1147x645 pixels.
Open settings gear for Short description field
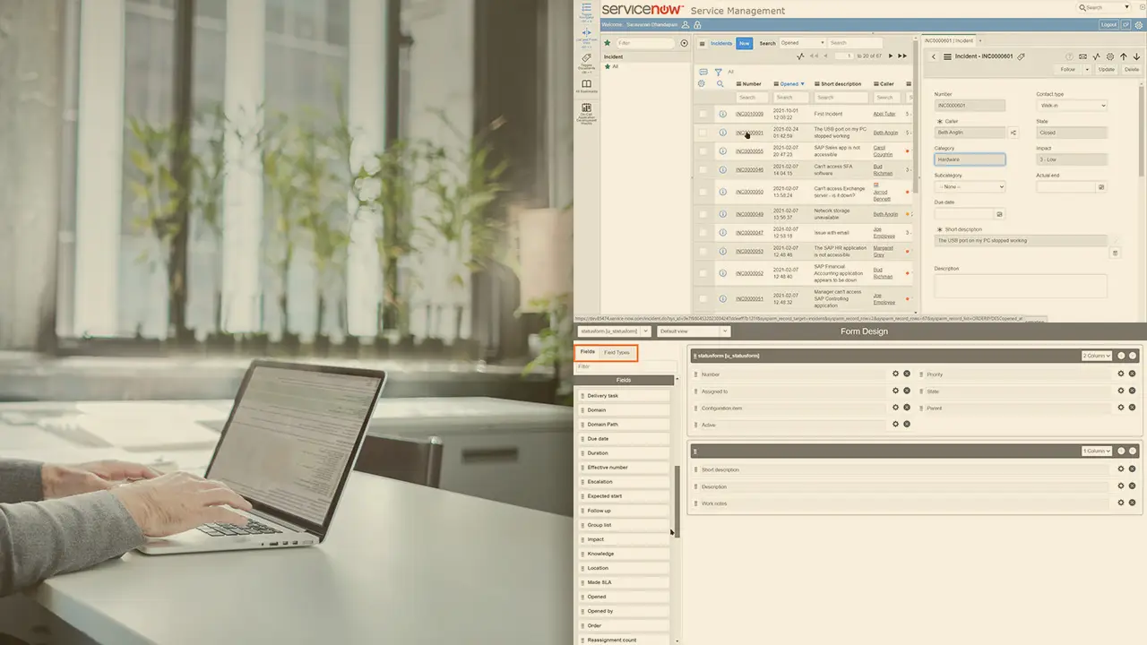tap(1121, 469)
